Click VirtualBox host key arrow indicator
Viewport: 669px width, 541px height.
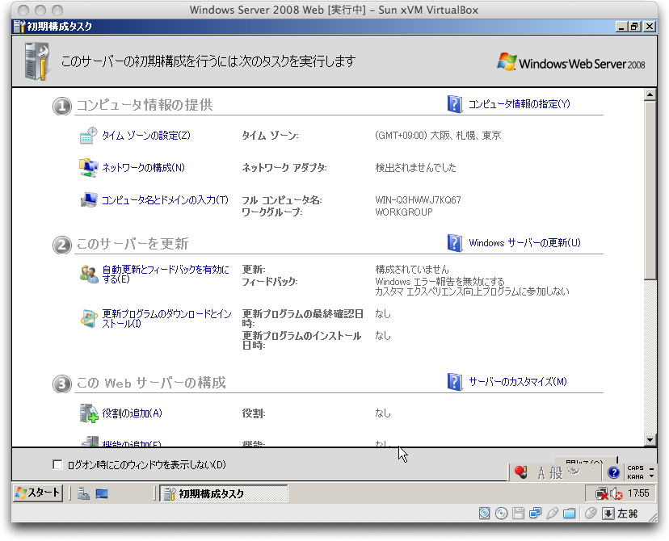(x=608, y=514)
